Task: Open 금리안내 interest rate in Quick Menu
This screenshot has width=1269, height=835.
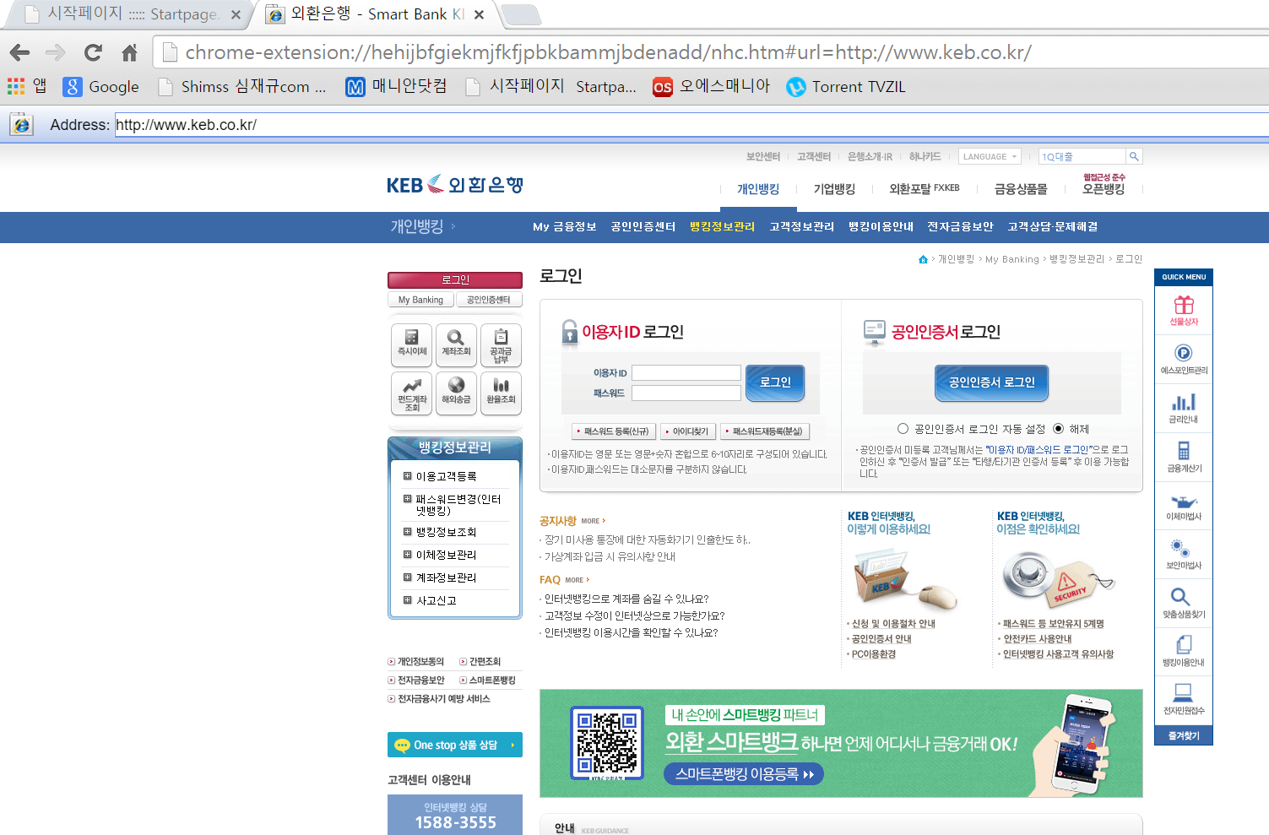Action: [x=1184, y=409]
